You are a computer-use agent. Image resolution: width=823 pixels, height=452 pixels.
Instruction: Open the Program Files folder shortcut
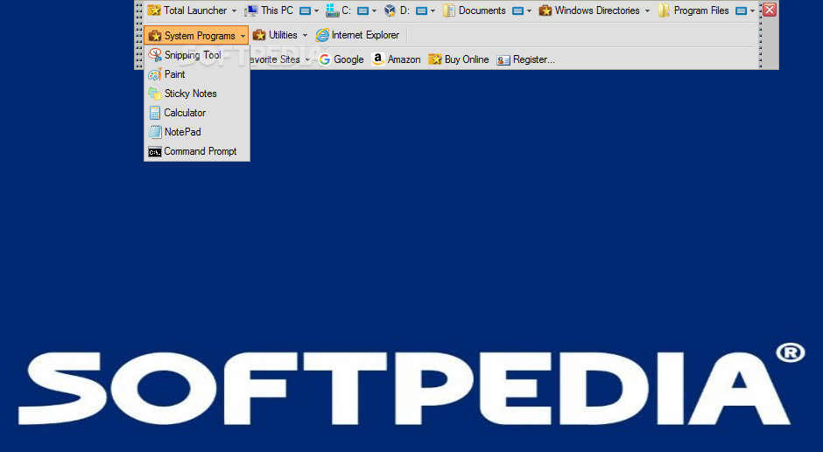click(x=693, y=10)
